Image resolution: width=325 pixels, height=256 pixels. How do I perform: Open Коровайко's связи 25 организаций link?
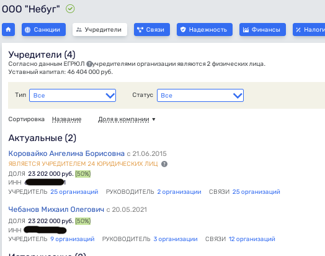click(x=256, y=191)
